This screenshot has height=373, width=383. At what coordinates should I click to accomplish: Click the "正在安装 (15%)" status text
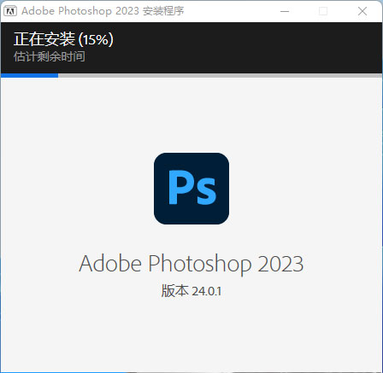point(63,39)
